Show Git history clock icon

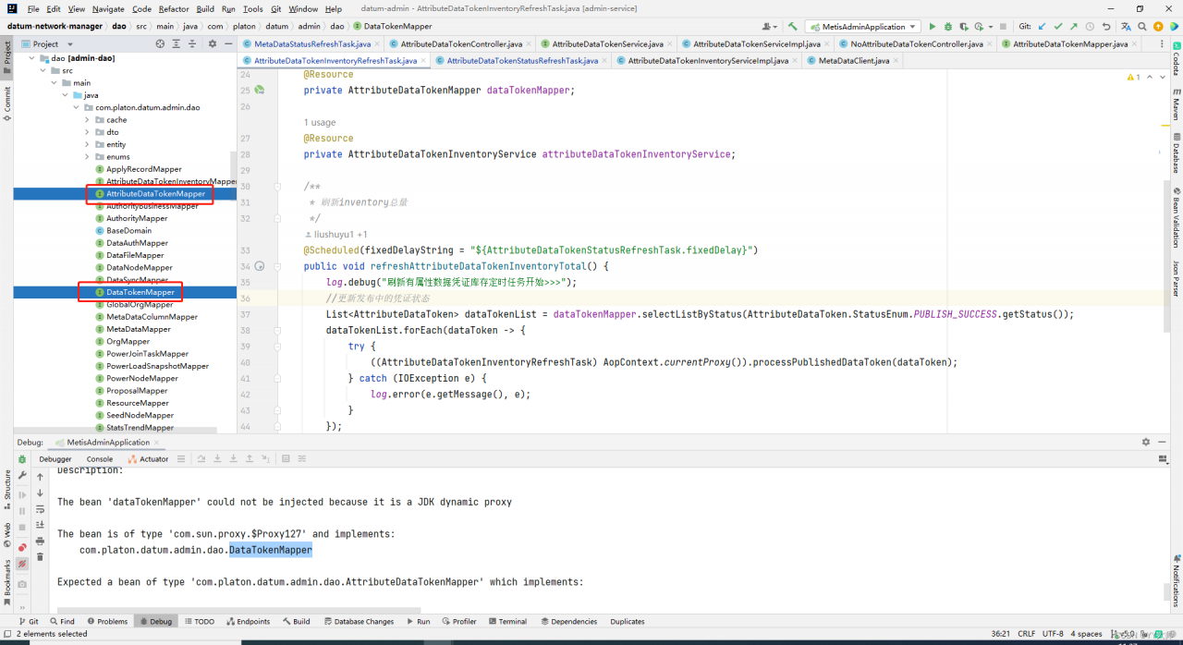[x=1091, y=27]
